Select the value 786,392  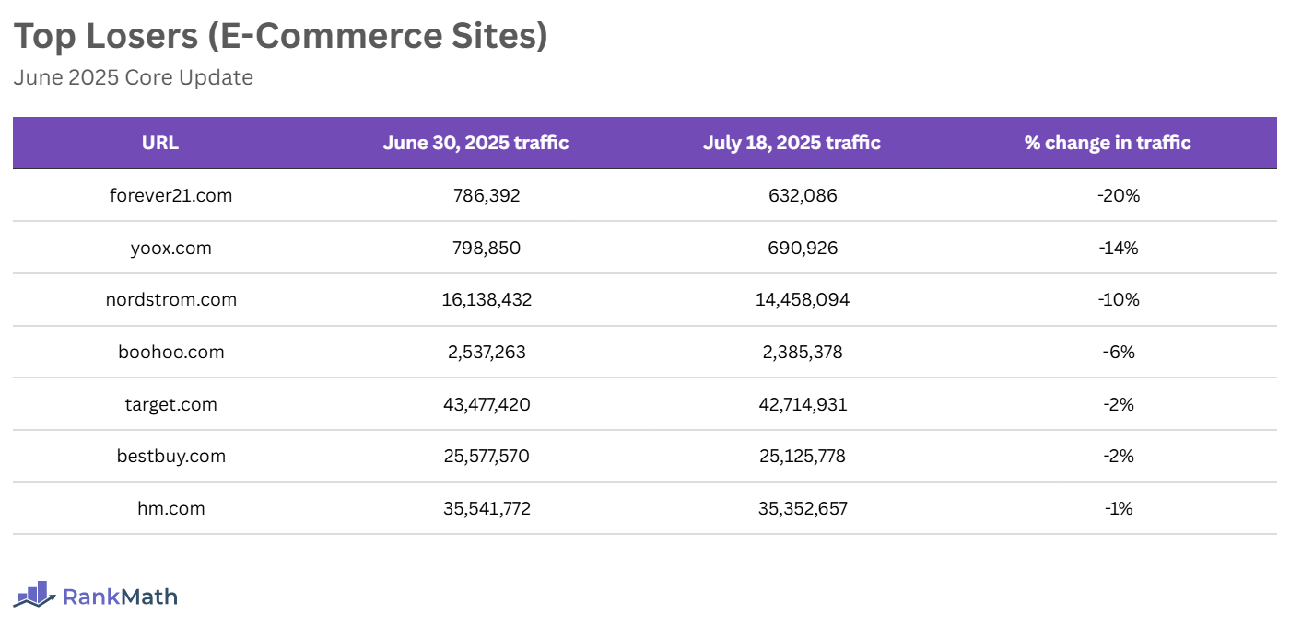pyautogui.click(x=487, y=195)
